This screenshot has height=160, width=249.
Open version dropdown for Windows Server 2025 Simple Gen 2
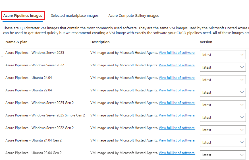click(223, 117)
